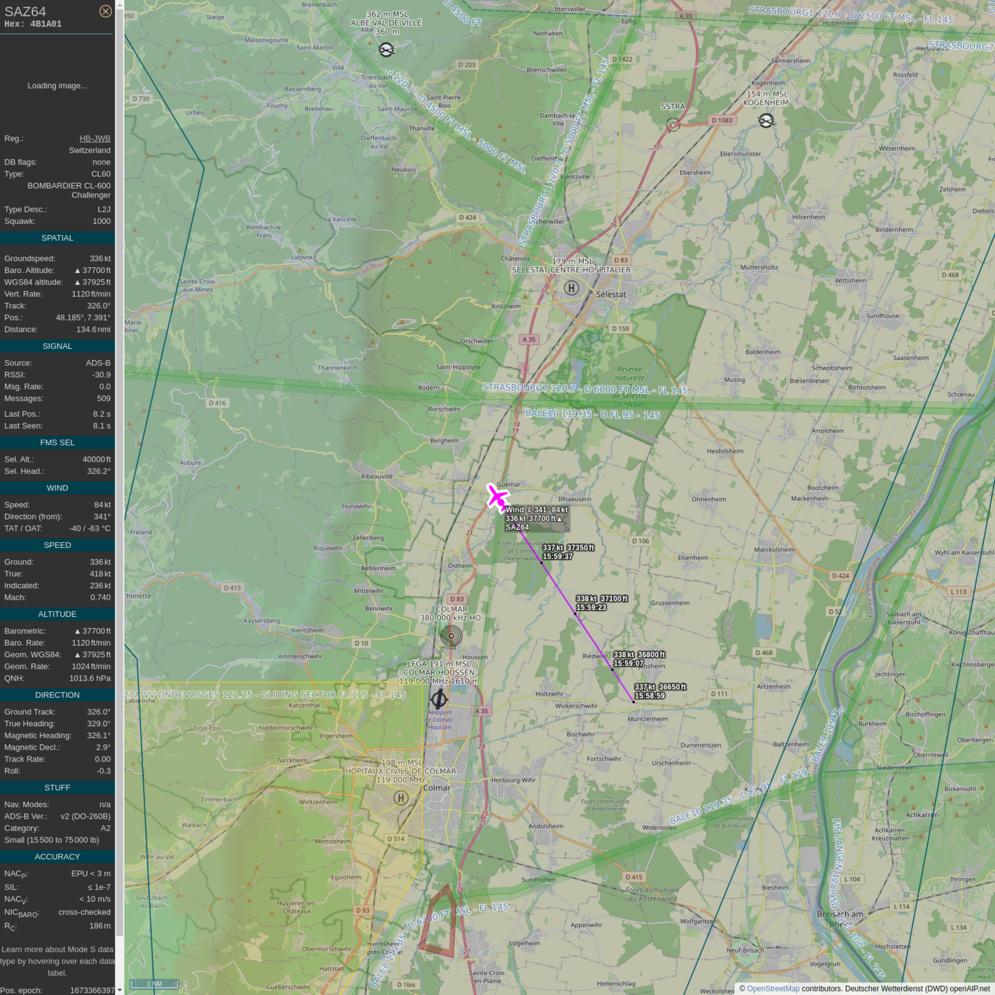Click the sidebar scroll-down arrow

120,989
